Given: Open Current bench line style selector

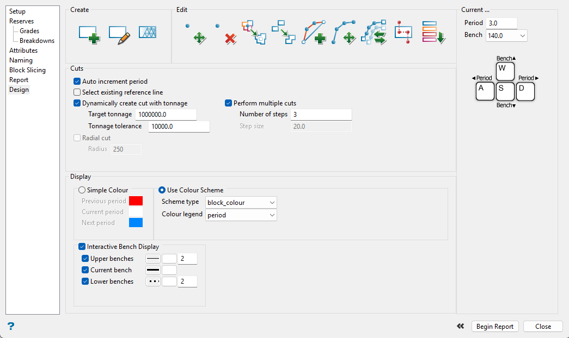Looking at the screenshot, I should 153,270.
